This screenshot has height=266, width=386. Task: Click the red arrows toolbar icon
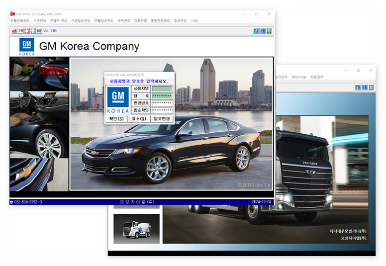(x=26, y=31)
